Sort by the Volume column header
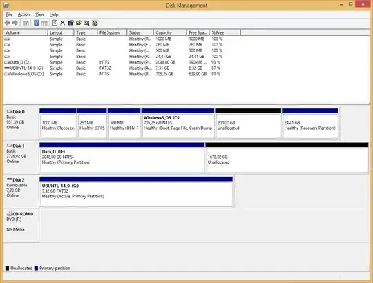The width and height of the screenshot is (373, 283). [26, 32]
